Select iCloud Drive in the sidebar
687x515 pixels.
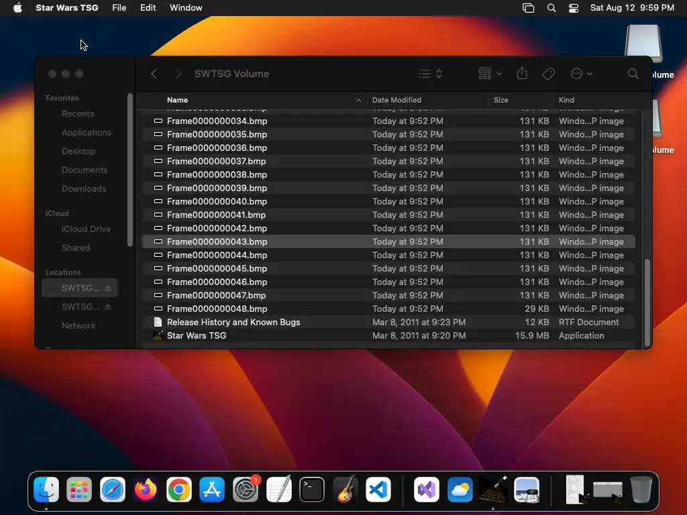point(86,229)
